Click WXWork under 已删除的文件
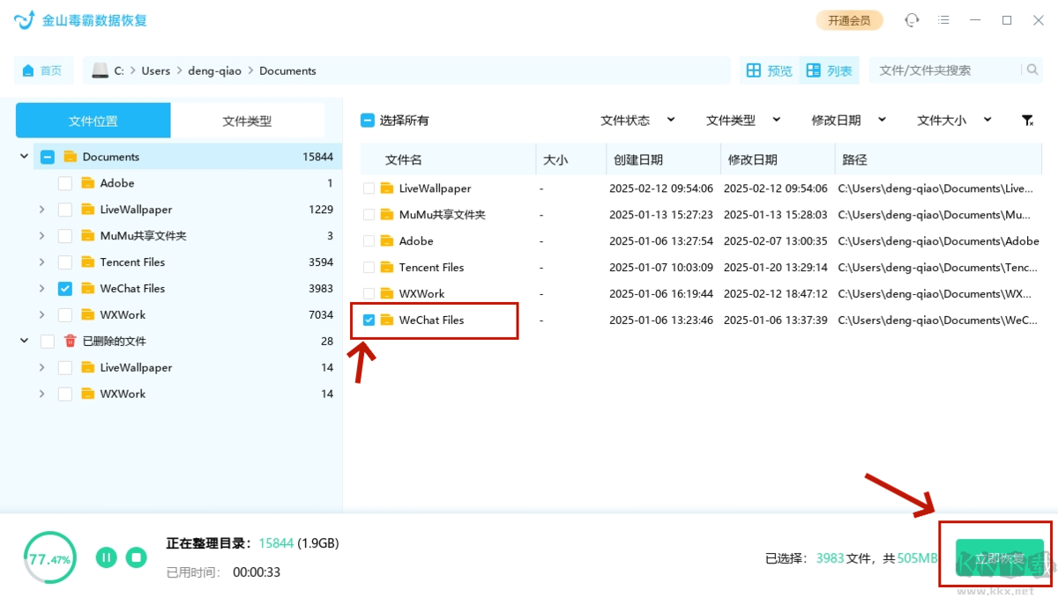 [123, 394]
